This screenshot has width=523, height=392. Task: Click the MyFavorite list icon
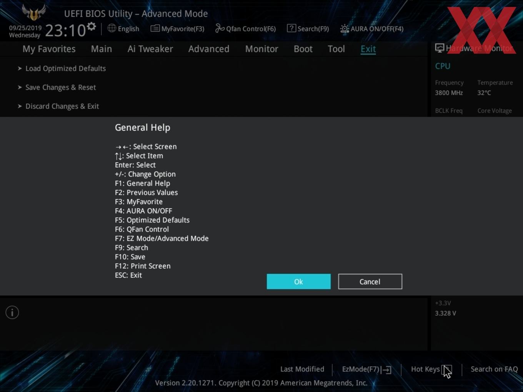[x=155, y=28]
